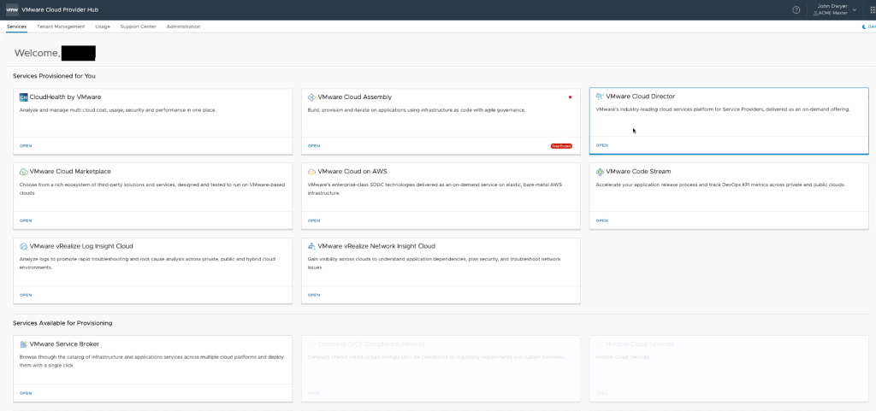876x411 pixels.
Task: Click the CloudHealth by VMware title
Action: [x=65, y=97]
